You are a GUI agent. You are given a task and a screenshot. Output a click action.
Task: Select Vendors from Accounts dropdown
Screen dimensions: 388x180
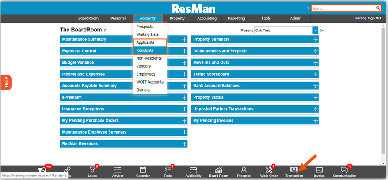click(x=150, y=66)
